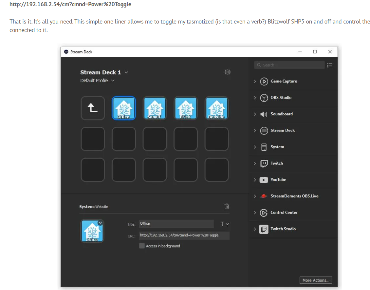This screenshot has width=370, height=290.
Task: Click the Game Capture category icon
Action: [x=264, y=81]
